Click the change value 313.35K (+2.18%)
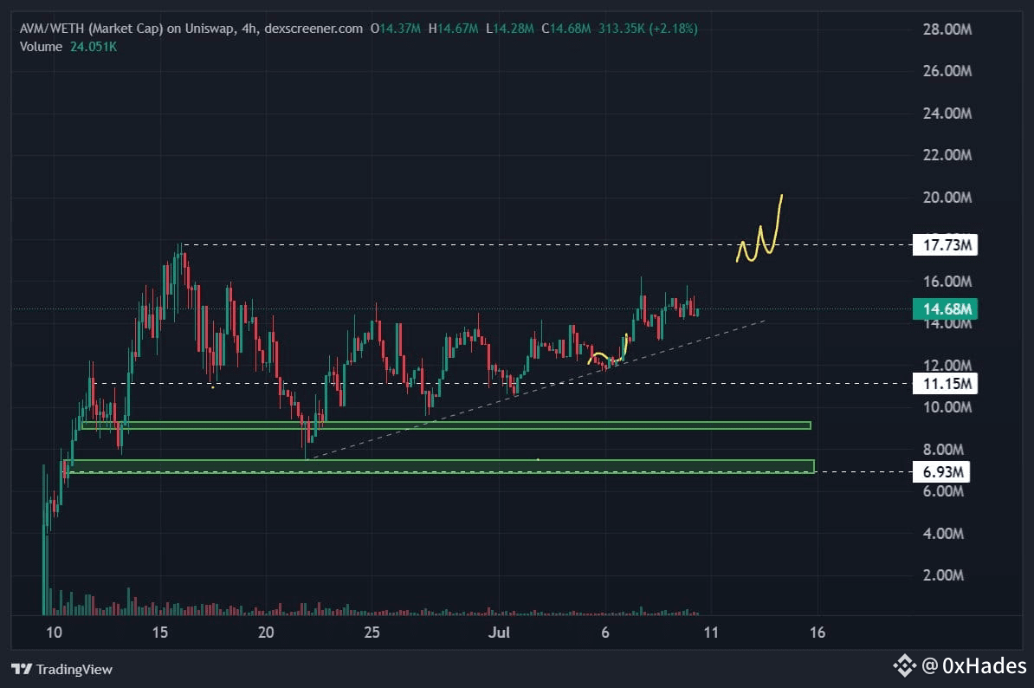This screenshot has height=688, width=1034. [x=648, y=29]
